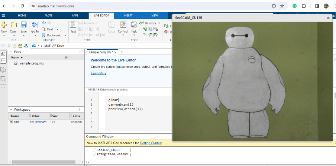Open the Workspace panel icon in the left sidebar
This screenshot has height=166, width=336.
coord(3,60)
